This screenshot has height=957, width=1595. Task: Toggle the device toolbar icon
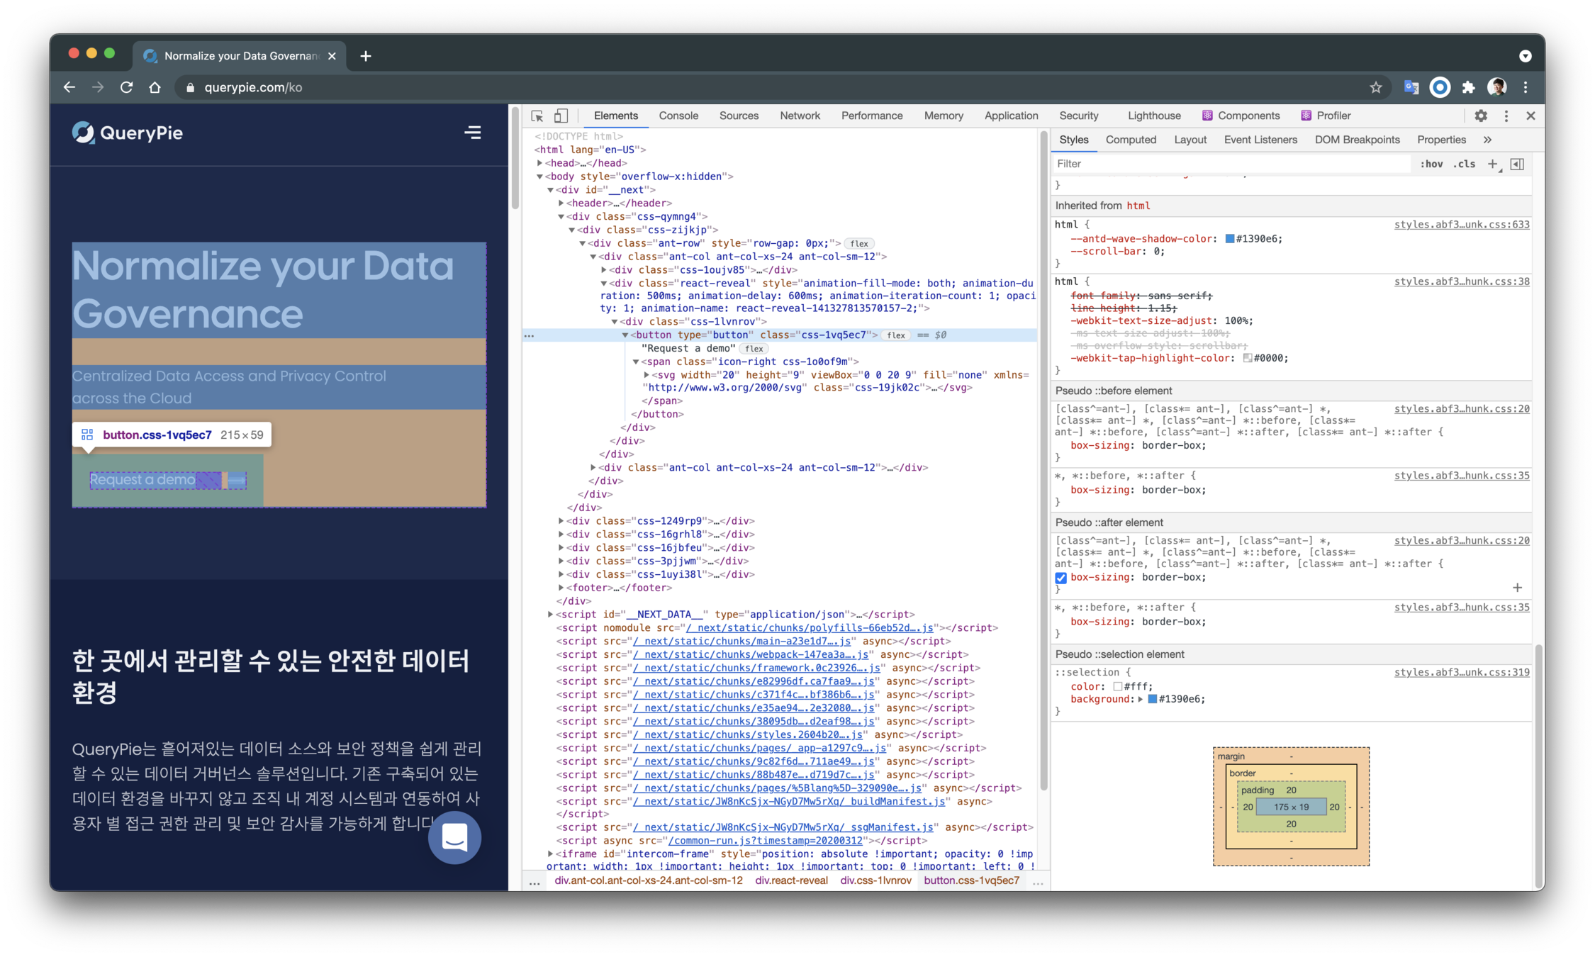[x=561, y=116]
